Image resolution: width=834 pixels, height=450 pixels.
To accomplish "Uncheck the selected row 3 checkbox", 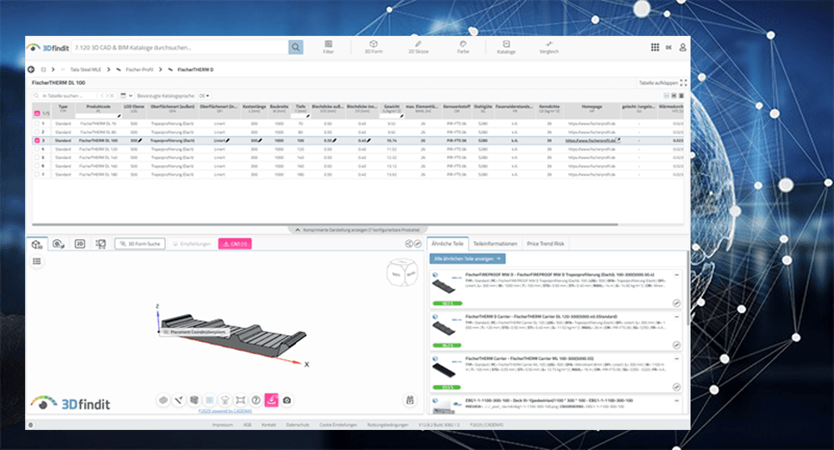I will [x=36, y=141].
